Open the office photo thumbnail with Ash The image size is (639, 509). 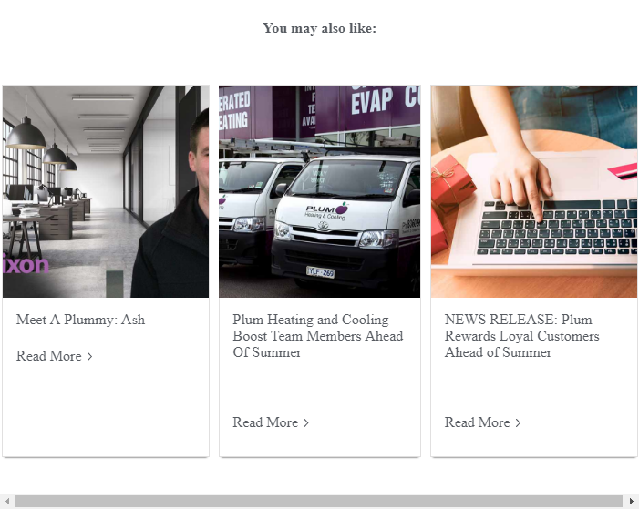click(x=106, y=191)
